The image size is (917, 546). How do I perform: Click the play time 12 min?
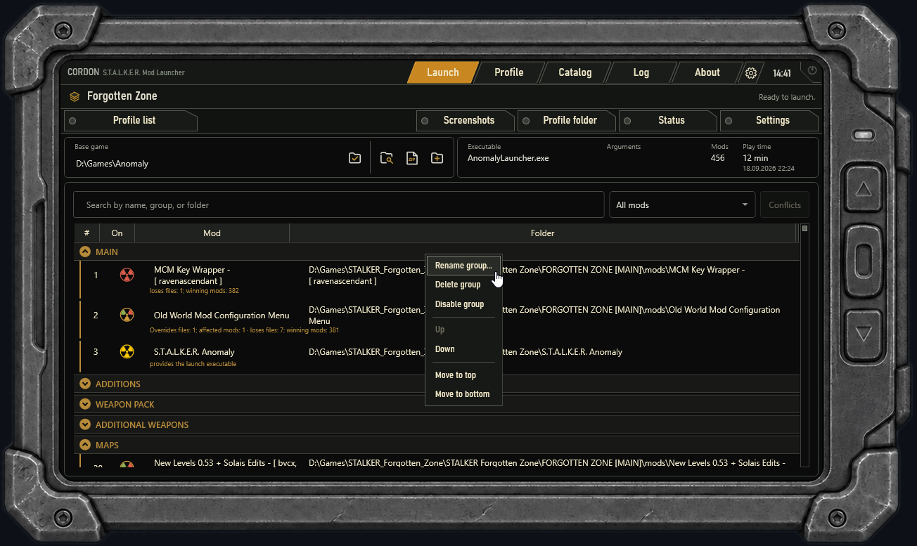755,158
